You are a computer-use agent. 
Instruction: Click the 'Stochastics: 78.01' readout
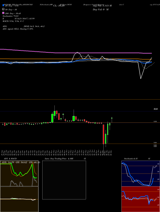11,16
